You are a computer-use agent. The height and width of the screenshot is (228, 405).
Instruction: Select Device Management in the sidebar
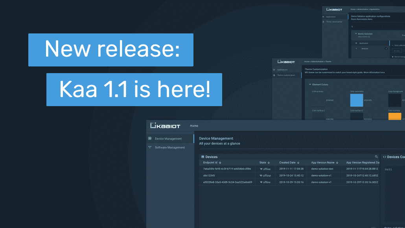coord(170,139)
